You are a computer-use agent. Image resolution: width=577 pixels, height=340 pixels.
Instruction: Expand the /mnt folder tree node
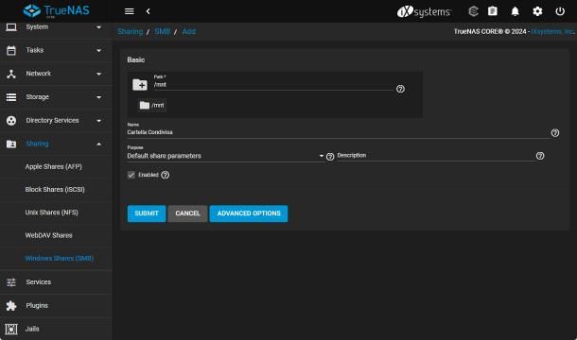[152, 106]
